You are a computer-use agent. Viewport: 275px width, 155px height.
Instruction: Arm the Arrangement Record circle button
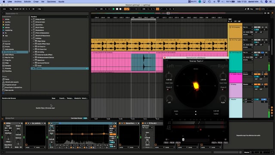click(120, 9)
